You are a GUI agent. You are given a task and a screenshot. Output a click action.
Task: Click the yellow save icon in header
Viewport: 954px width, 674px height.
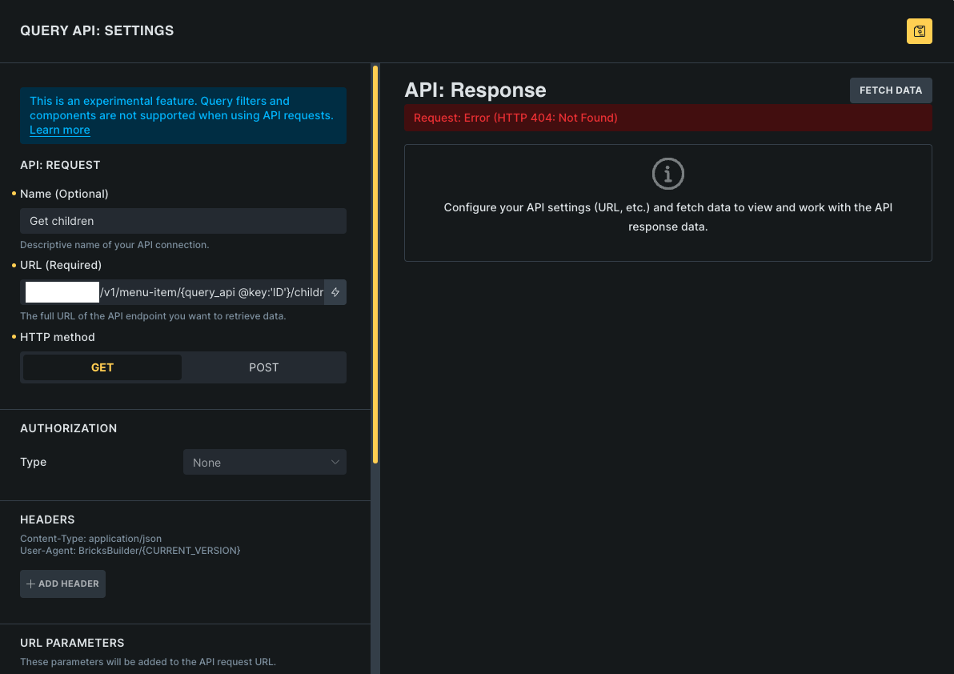coord(919,31)
